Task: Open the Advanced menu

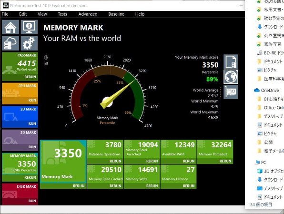Action: point(88,14)
